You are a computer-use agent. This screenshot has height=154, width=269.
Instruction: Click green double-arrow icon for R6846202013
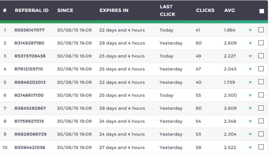point(250,82)
